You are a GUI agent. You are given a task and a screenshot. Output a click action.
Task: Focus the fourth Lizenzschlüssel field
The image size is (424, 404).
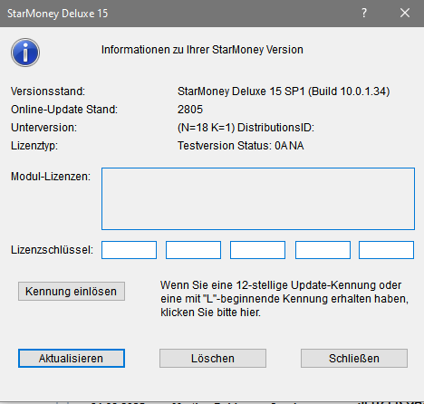pos(323,250)
